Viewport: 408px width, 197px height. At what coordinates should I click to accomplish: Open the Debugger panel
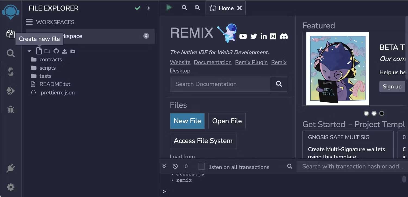[x=11, y=109]
